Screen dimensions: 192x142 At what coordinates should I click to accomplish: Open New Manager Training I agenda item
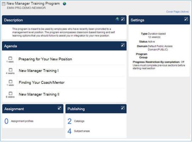coord(39,71)
